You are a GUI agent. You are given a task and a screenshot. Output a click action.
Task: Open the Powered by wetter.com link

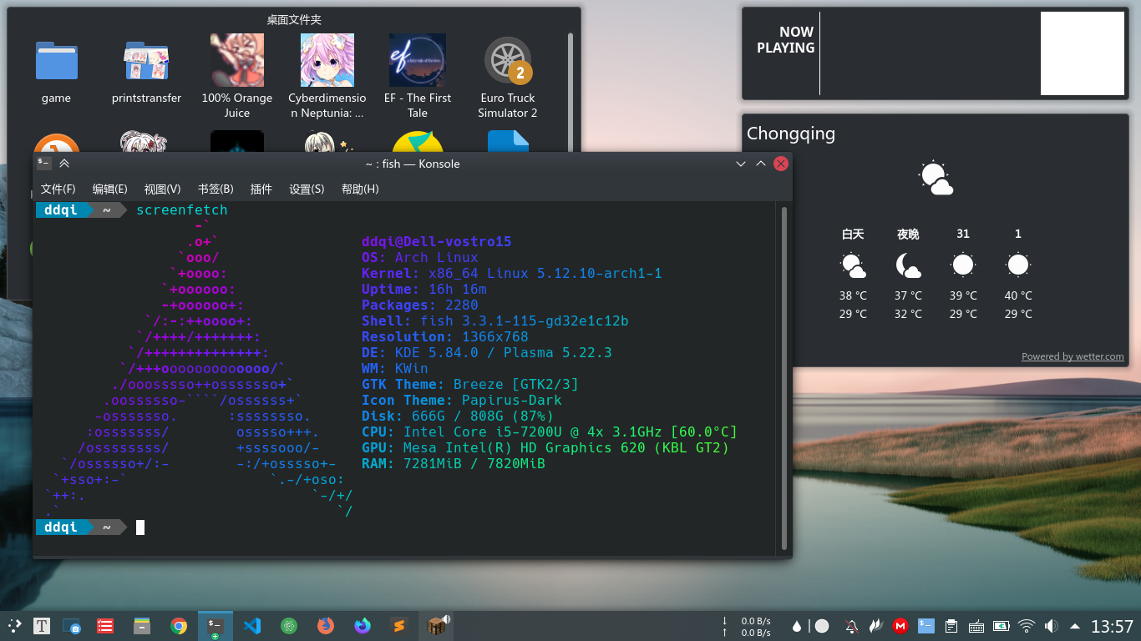point(1073,356)
